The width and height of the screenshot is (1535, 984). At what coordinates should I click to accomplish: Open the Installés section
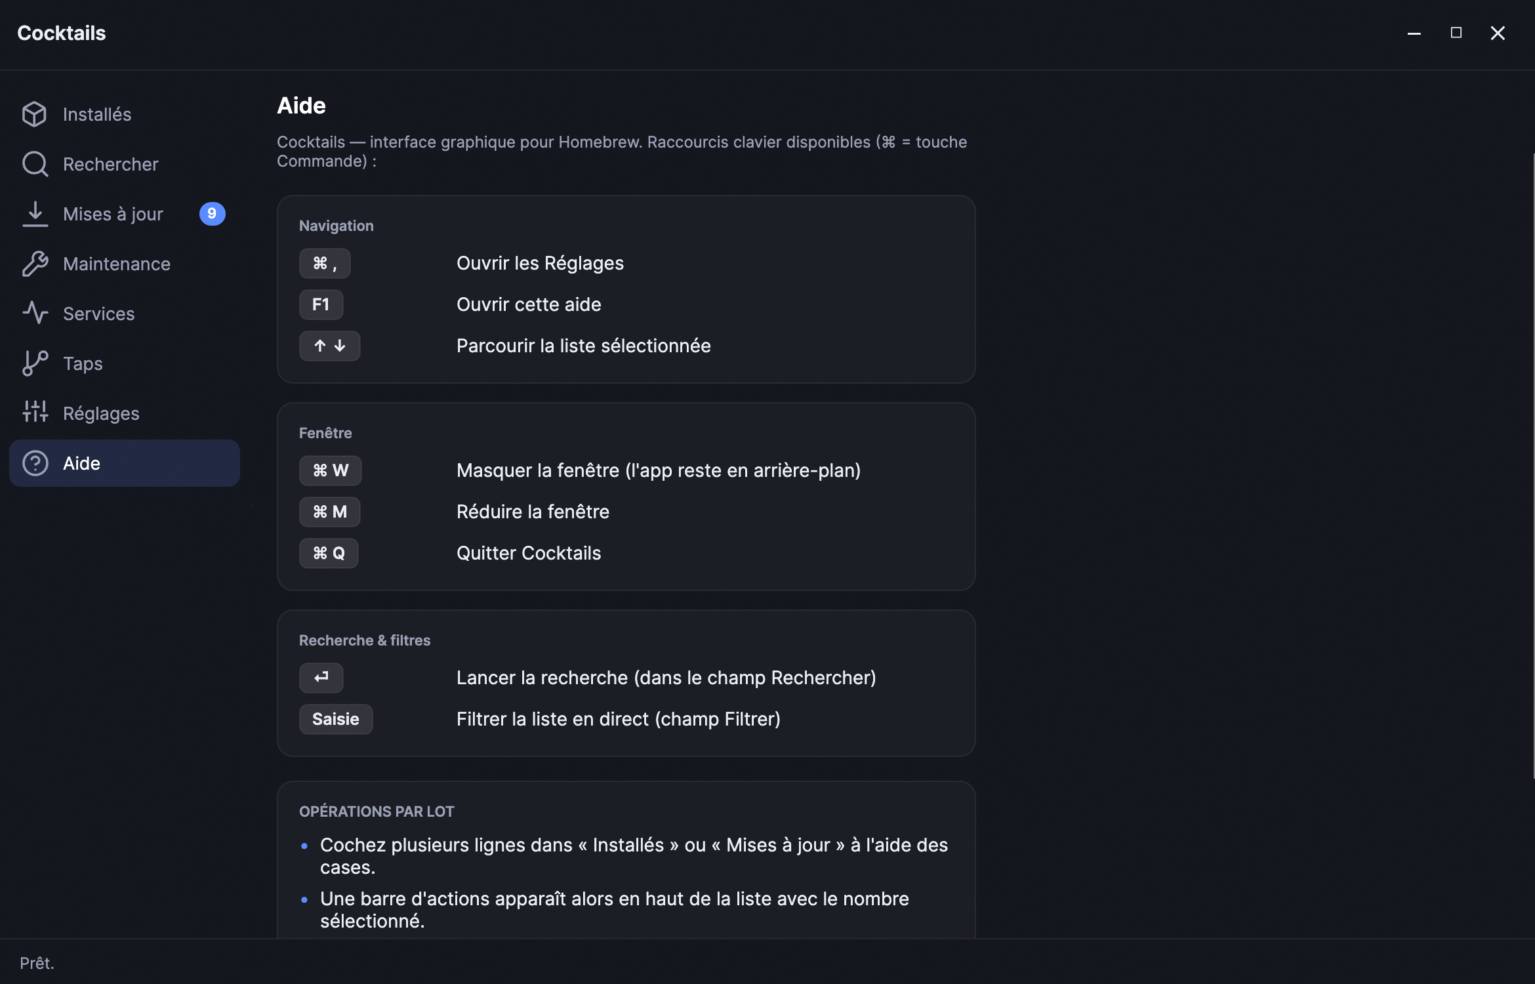125,114
